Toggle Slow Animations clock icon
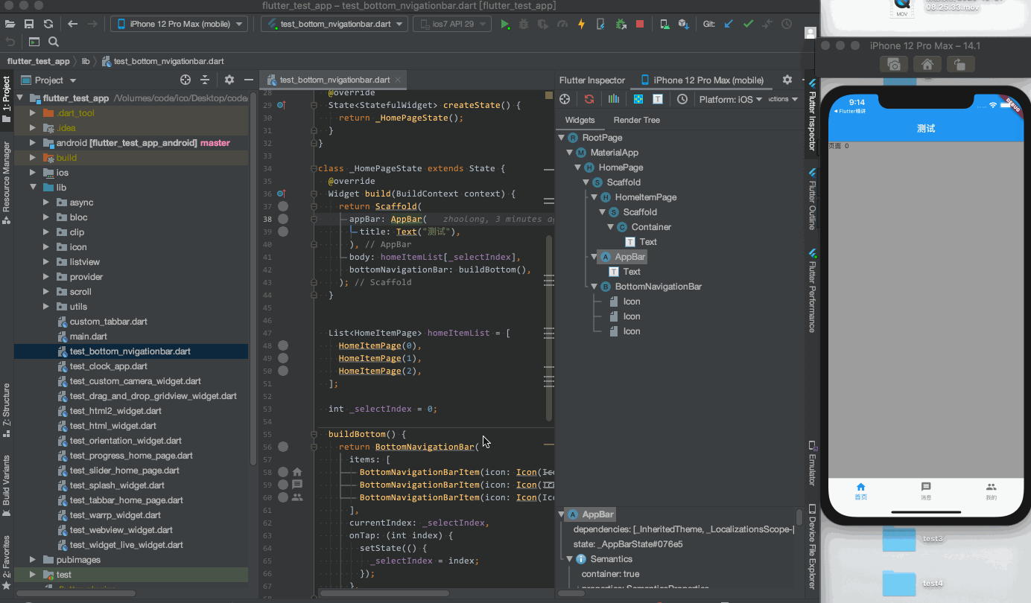1031x603 pixels. pyautogui.click(x=682, y=99)
